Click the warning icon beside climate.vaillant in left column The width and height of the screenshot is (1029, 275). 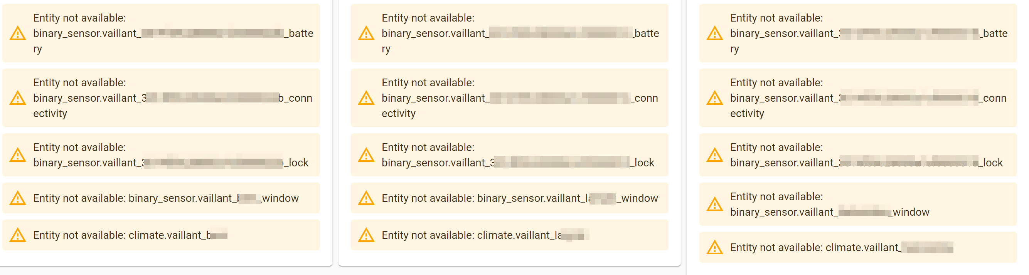click(x=18, y=235)
